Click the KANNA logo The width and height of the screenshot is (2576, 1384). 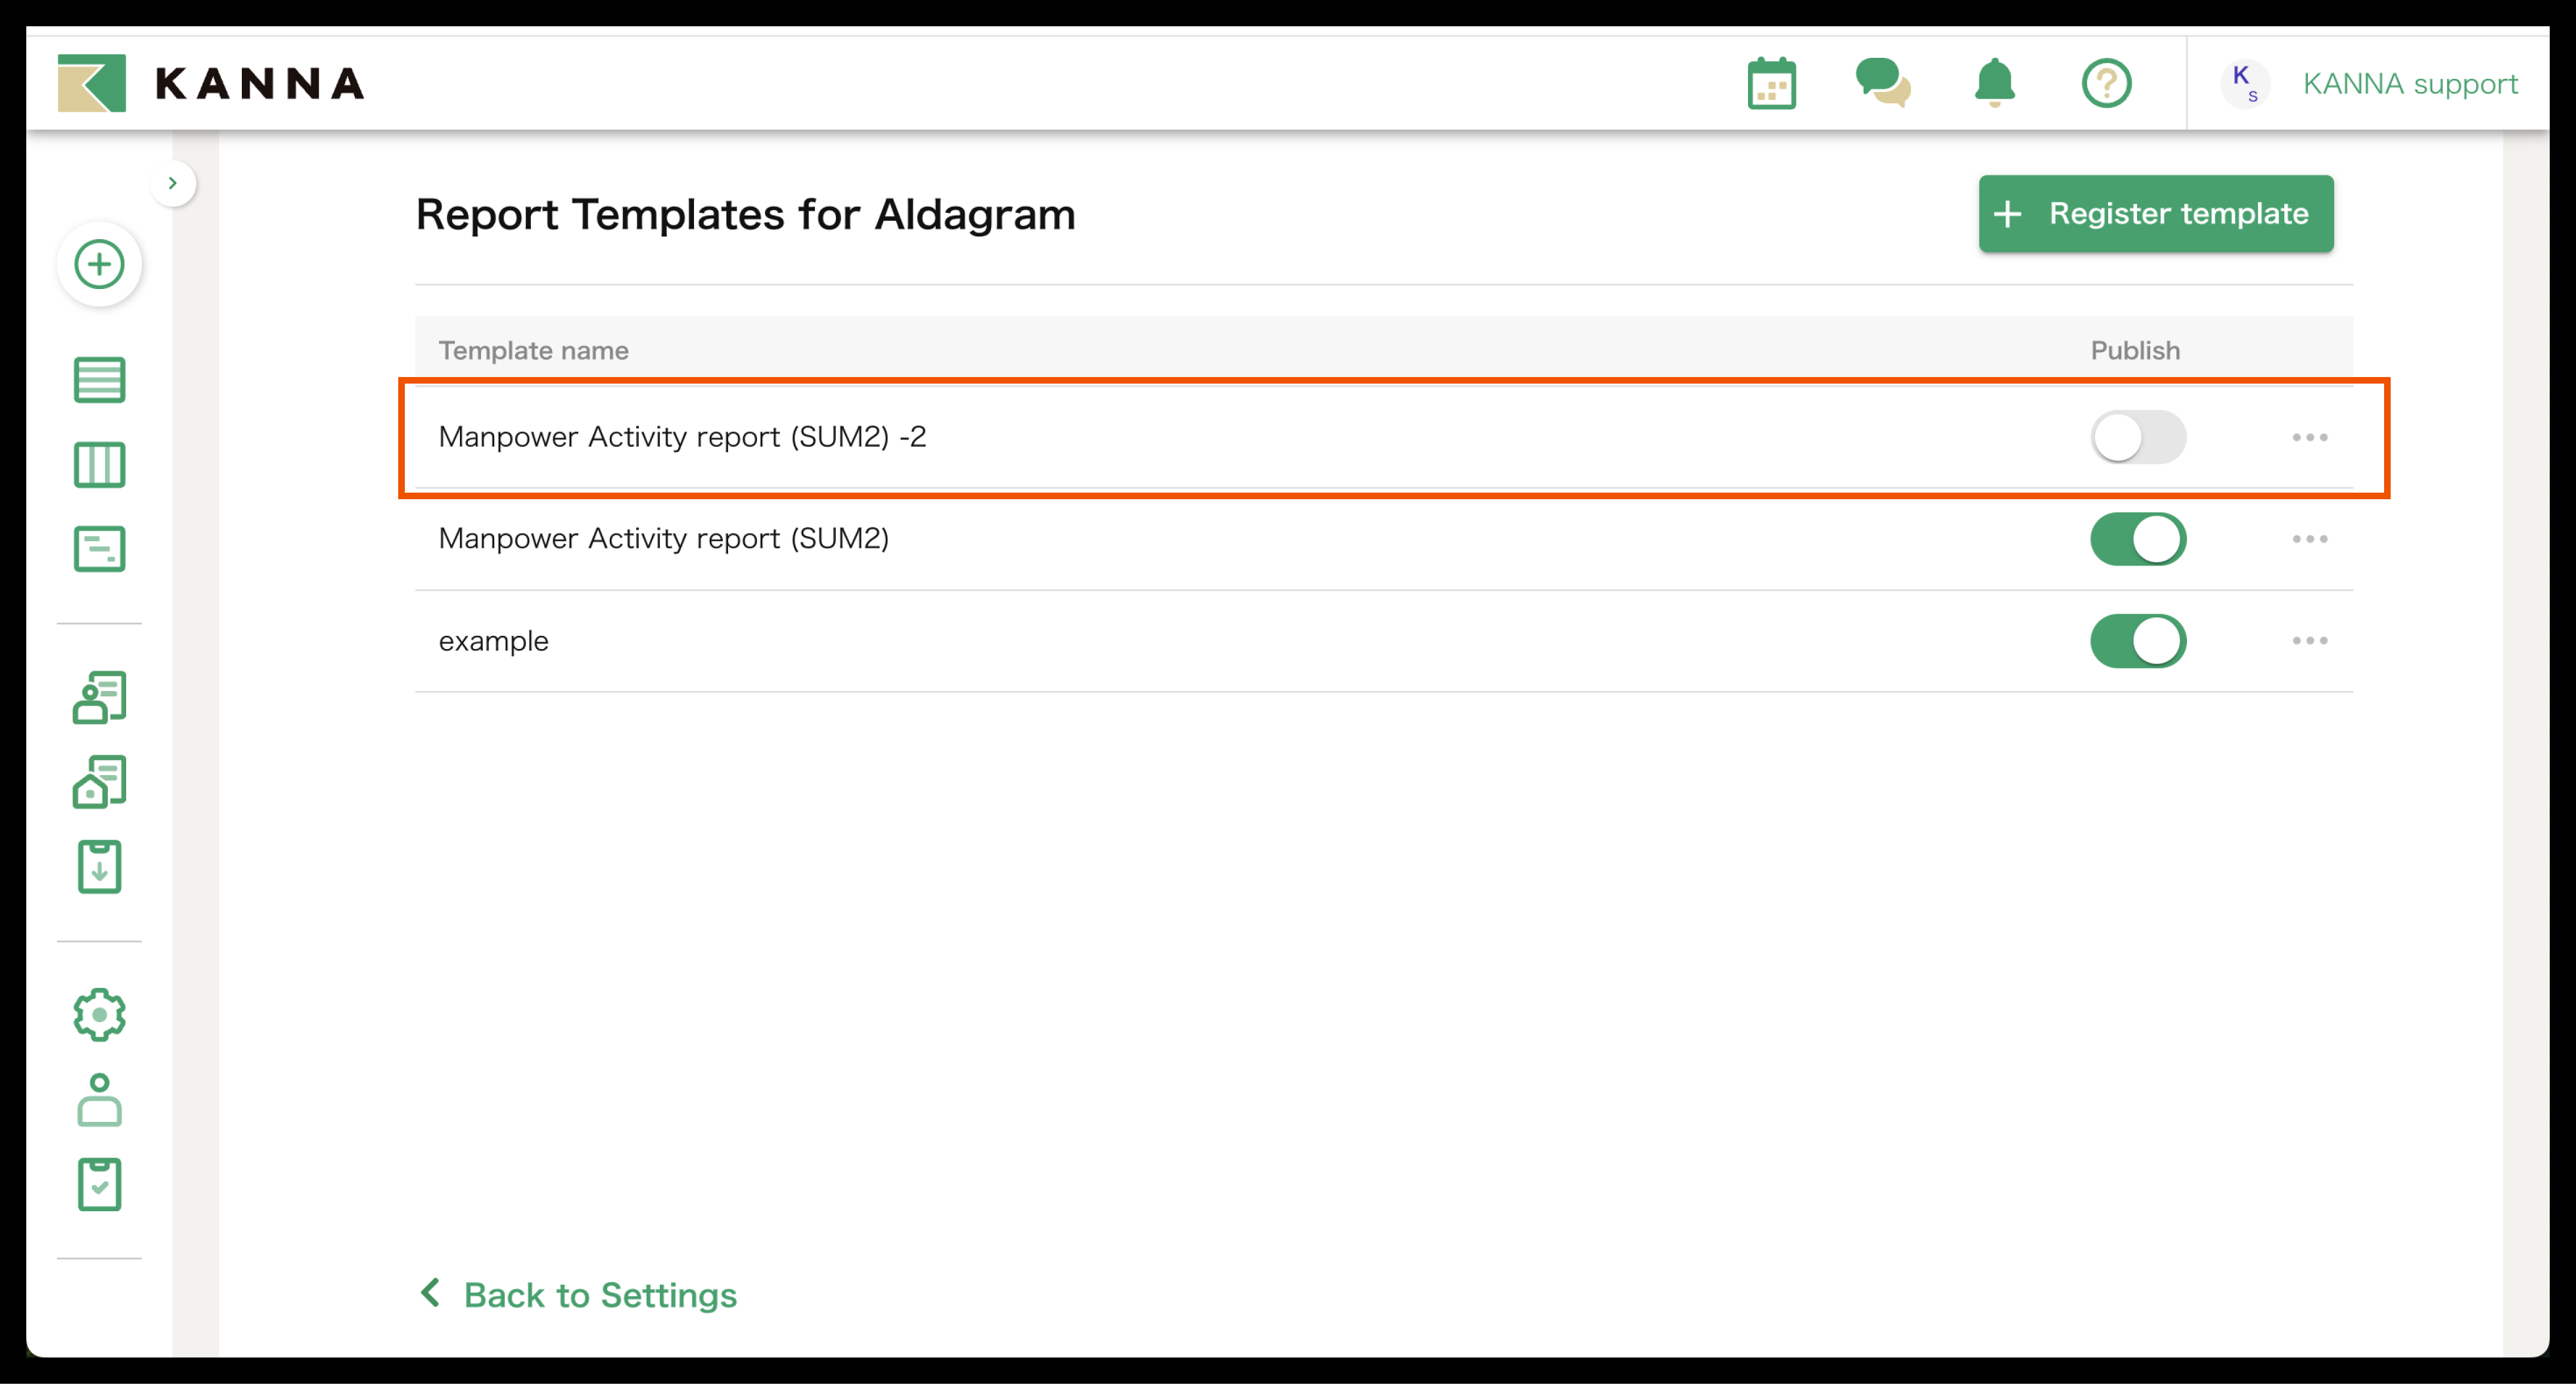click(x=211, y=83)
